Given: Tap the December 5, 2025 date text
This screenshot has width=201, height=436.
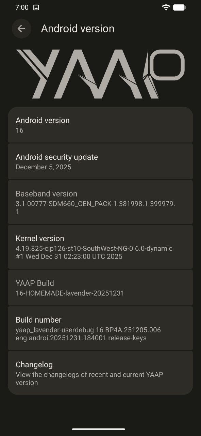Looking at the screenshot, I should click(x=44, y=167).
